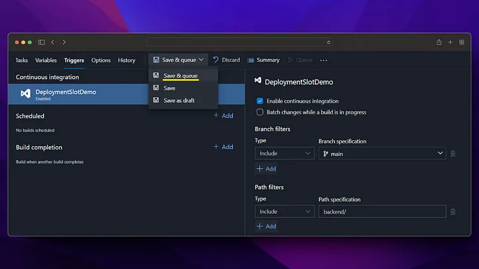View the History tab
Image resolution: width=479 pixels, height=269 pixels.
[126, 60]
